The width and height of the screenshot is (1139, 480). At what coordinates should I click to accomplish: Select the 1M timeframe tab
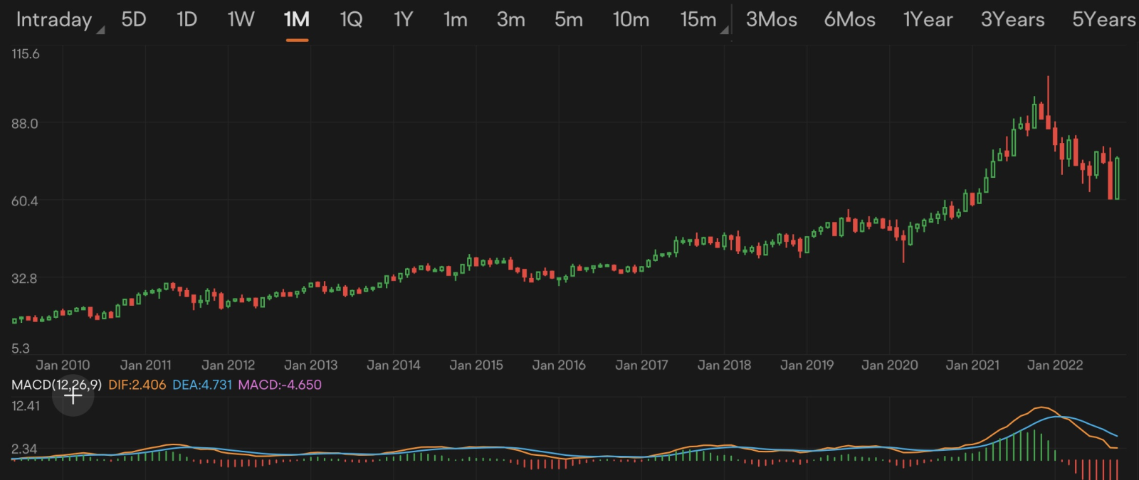click(x=297, y=20)
